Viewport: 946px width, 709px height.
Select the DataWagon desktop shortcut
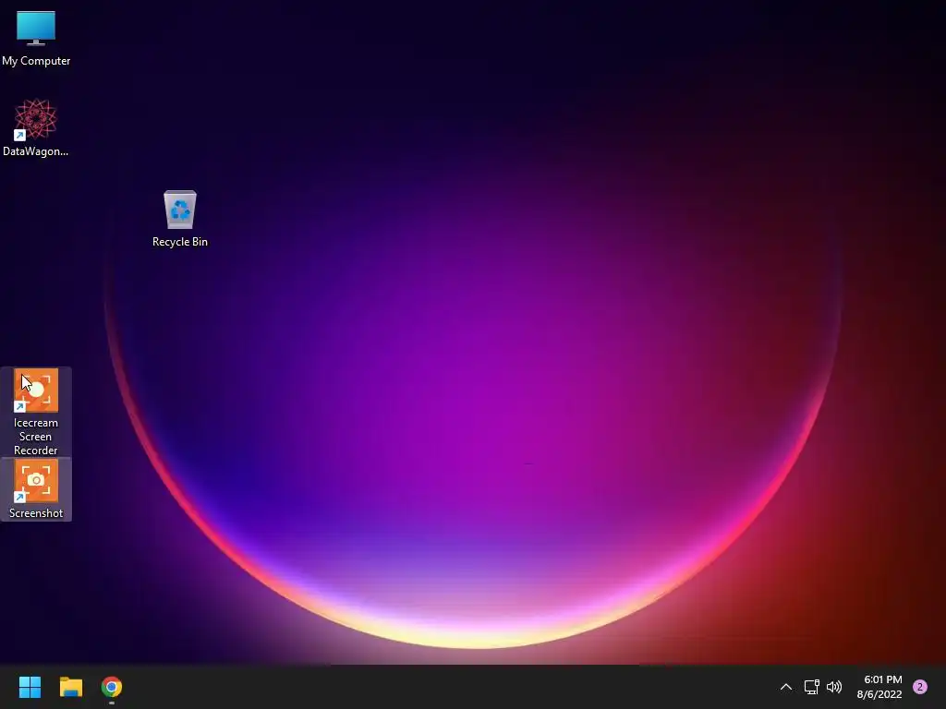click(36, 127)
